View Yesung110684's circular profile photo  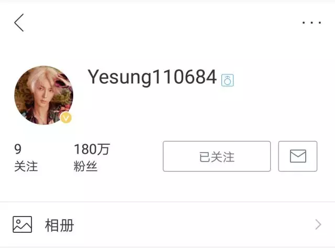43,95
